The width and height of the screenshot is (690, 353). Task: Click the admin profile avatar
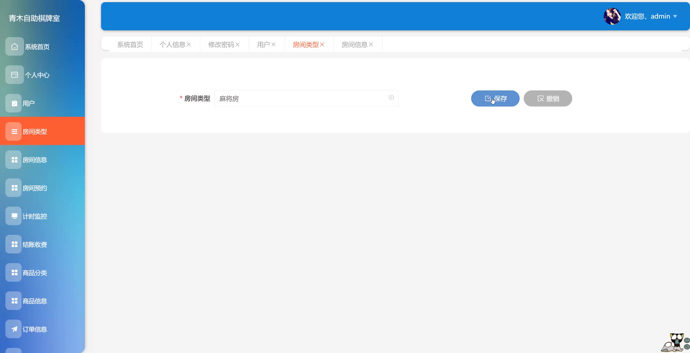612,16
